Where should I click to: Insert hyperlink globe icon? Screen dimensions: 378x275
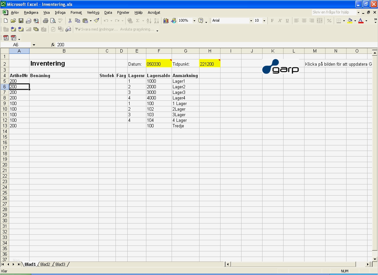click(x=130, y=21)
